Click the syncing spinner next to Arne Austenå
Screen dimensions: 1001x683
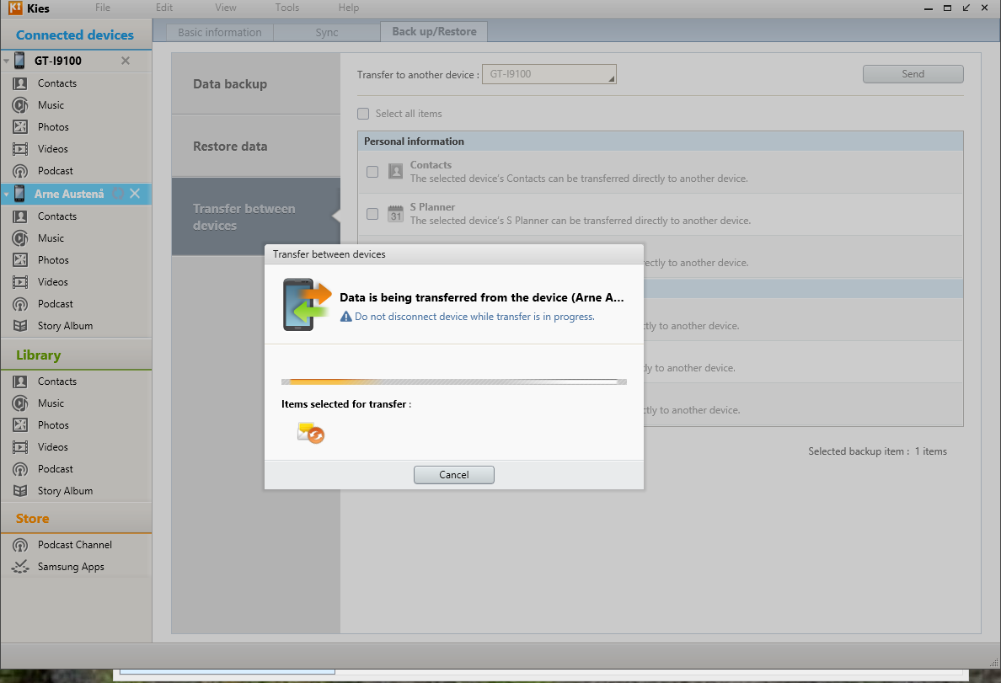(118, 194)
